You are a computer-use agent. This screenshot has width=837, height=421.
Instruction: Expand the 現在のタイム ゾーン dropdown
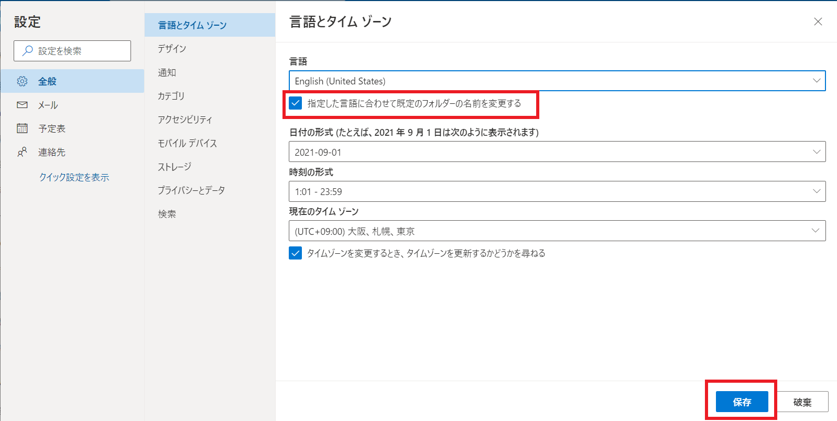click(557, 231)
